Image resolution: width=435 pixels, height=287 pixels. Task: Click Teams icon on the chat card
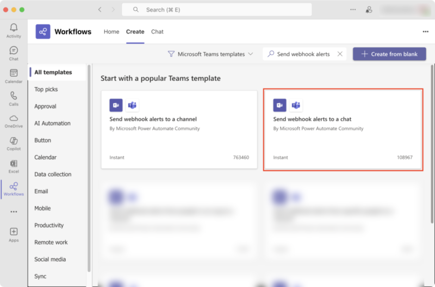tap(296, 105)
